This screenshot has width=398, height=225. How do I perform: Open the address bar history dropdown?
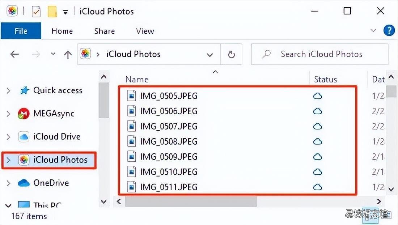[x=209, y=55]
